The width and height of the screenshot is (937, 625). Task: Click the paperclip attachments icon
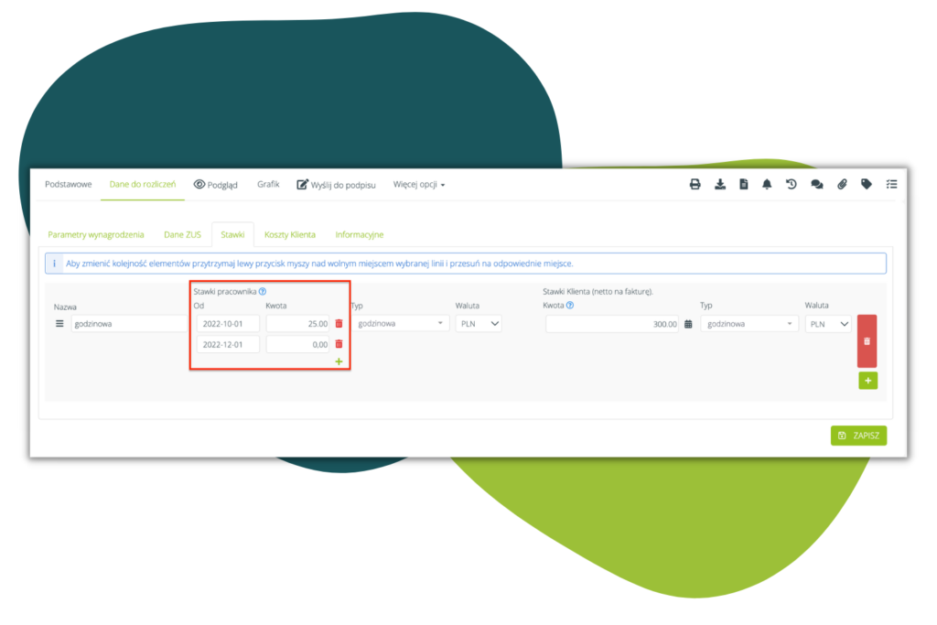click(x=842, y=184)
